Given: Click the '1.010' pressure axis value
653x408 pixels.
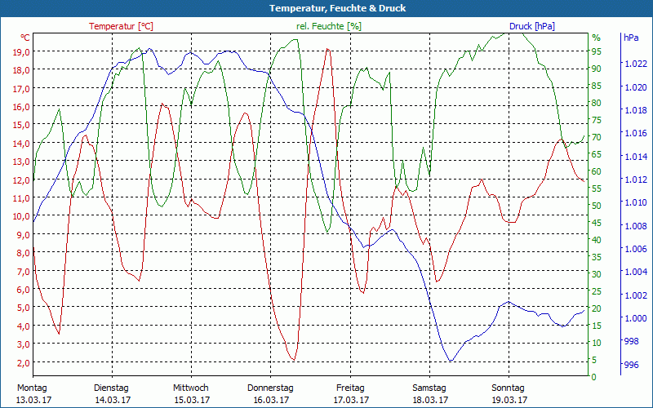Looking at the screenshot, I should click(636, 202).
